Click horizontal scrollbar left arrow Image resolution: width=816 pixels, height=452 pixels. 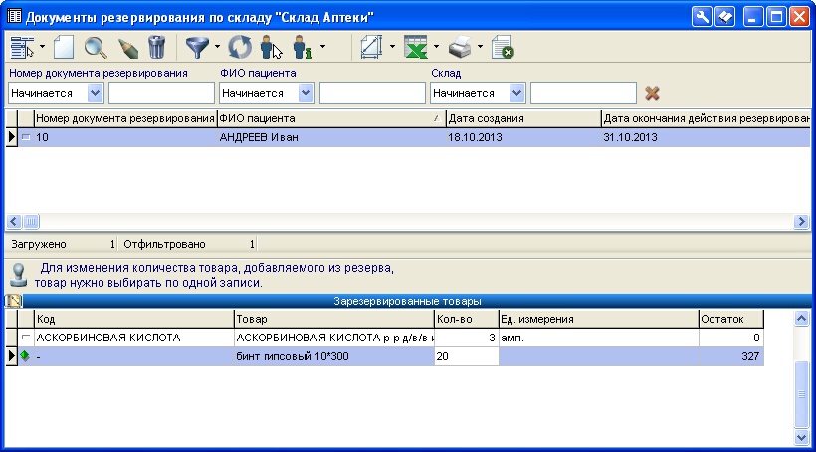point(14,222)
